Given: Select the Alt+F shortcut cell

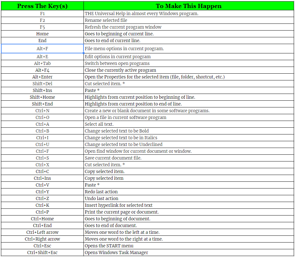Looking at the screenshot, I should click(42, 48).
